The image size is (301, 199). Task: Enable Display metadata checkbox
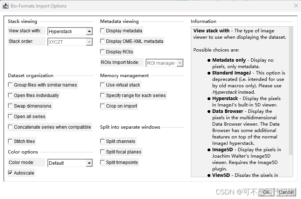click(102, 30)
